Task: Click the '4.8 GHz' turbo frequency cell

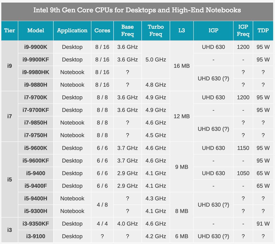Action: (156, 85)
